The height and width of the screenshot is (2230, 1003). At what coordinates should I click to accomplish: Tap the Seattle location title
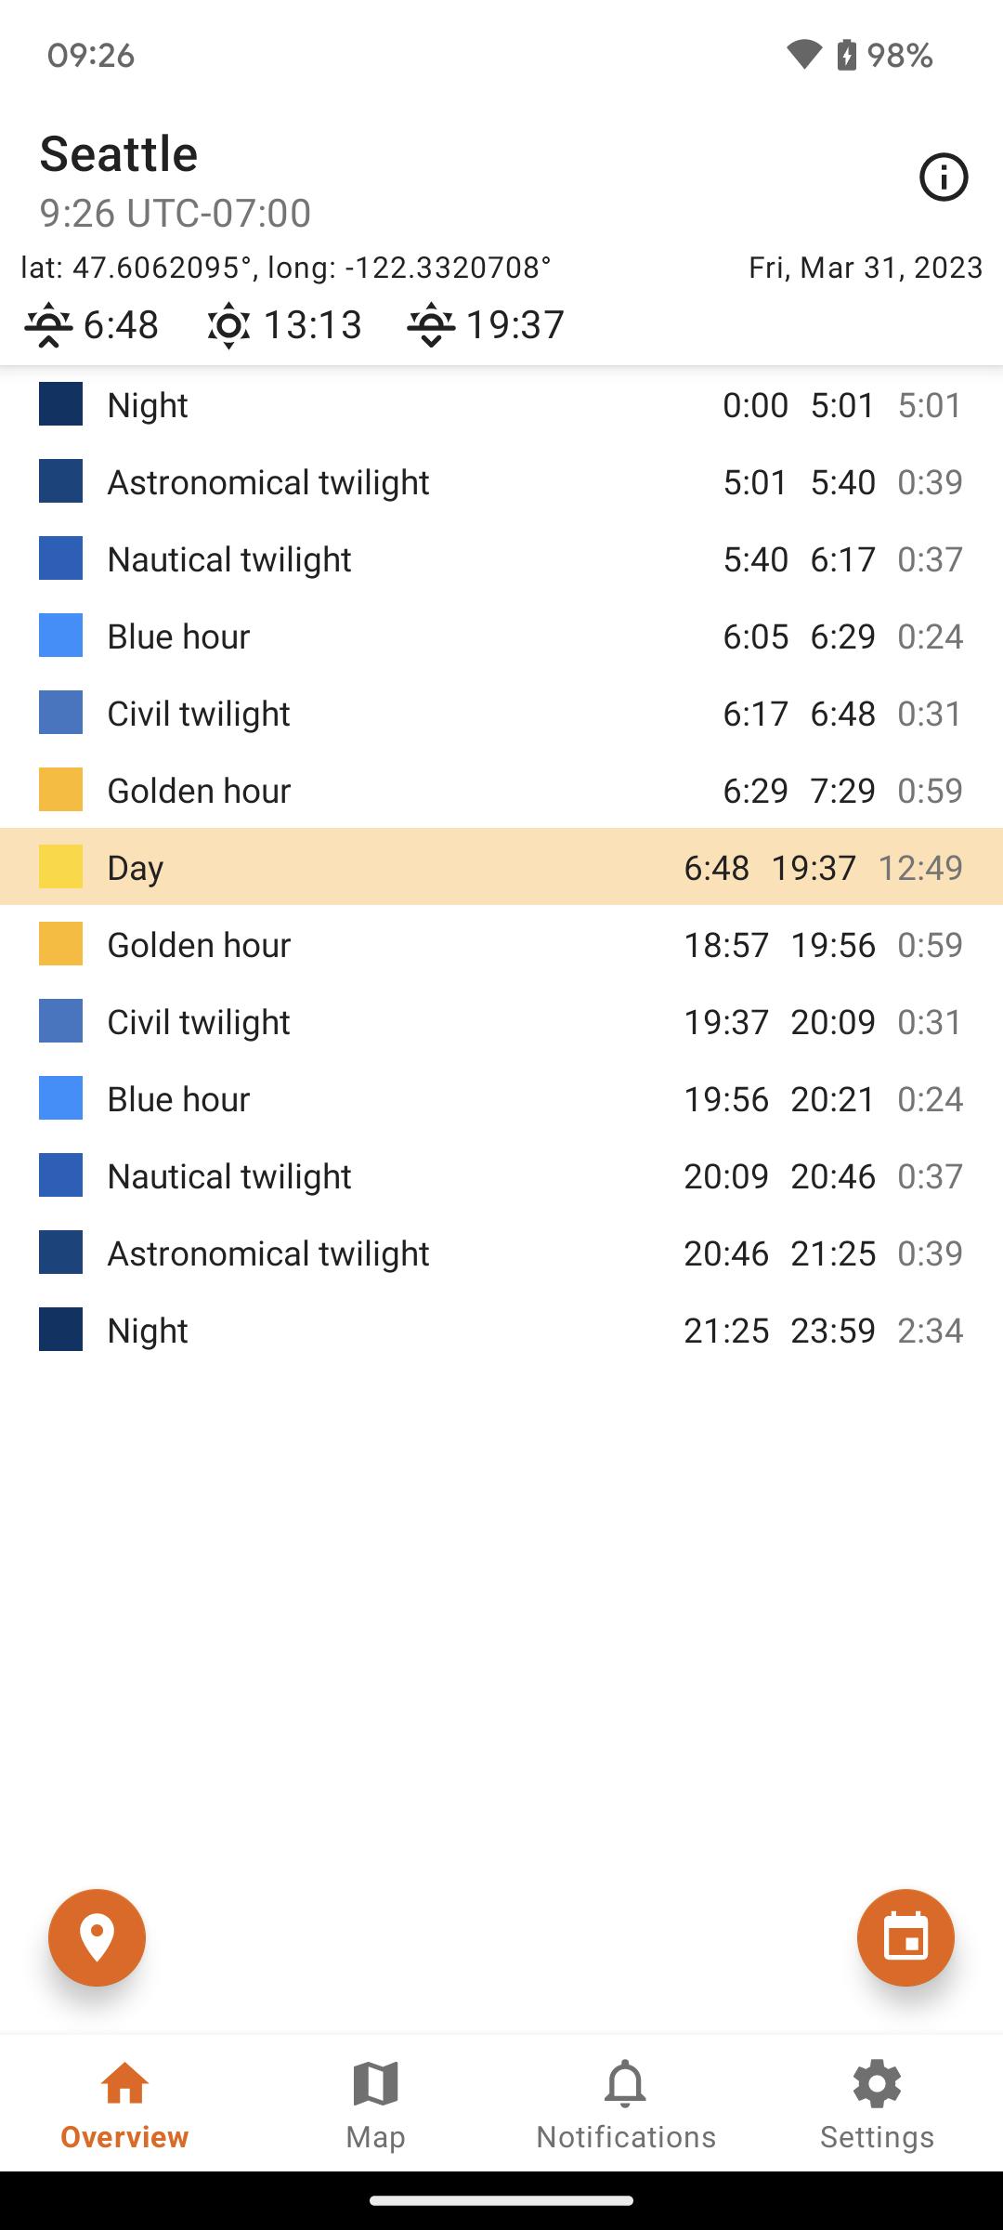(x=119, y=153)
